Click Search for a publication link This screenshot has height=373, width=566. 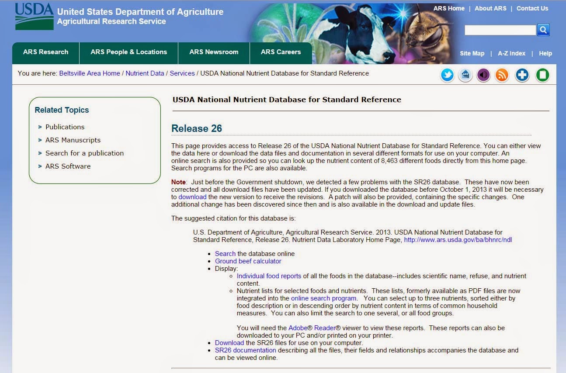pyautogui.click(x=84, y=153)
